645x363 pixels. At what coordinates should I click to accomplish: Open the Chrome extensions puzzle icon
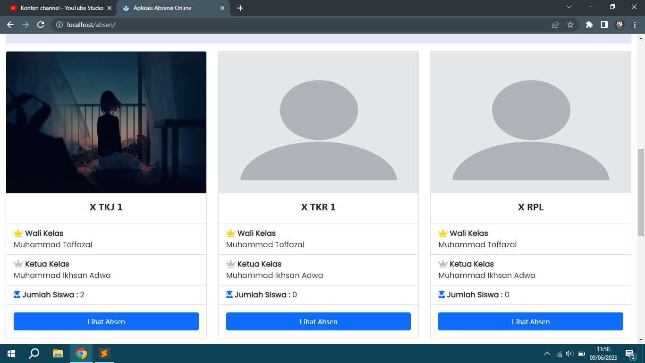tap(589, 25)
